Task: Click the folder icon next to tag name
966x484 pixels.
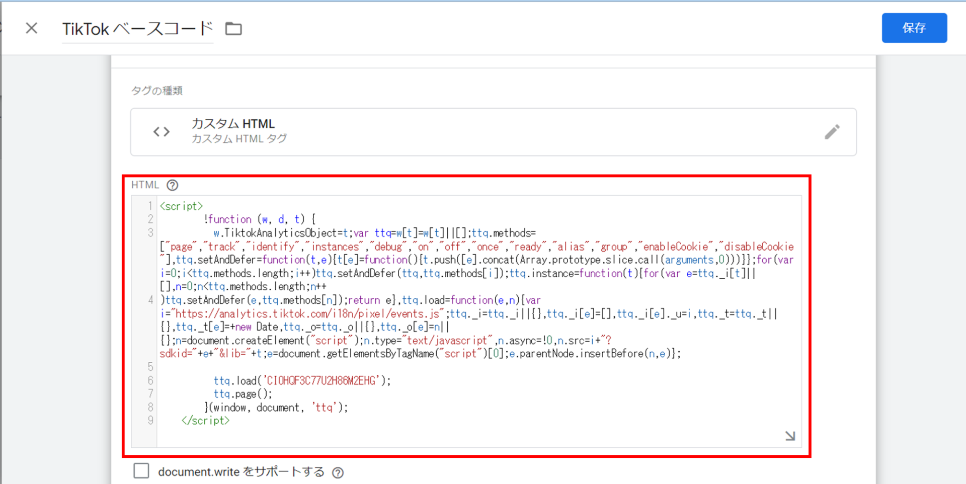Action: point(233,29)
